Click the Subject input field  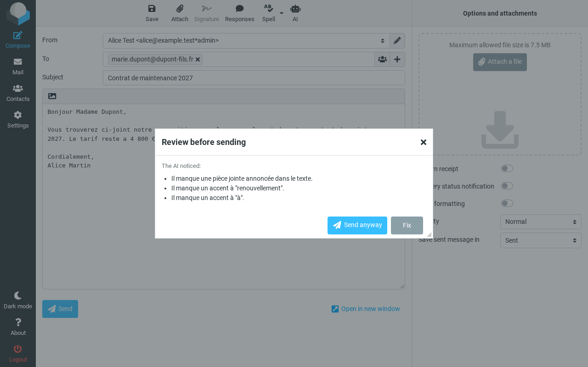click(x=254, y=78)
